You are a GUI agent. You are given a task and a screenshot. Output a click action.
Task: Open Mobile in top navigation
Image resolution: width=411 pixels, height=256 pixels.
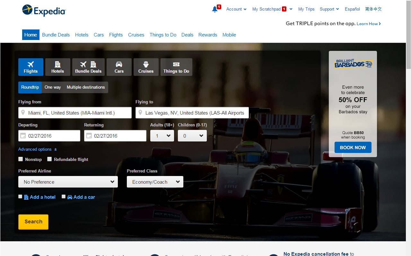pos(229,35)
